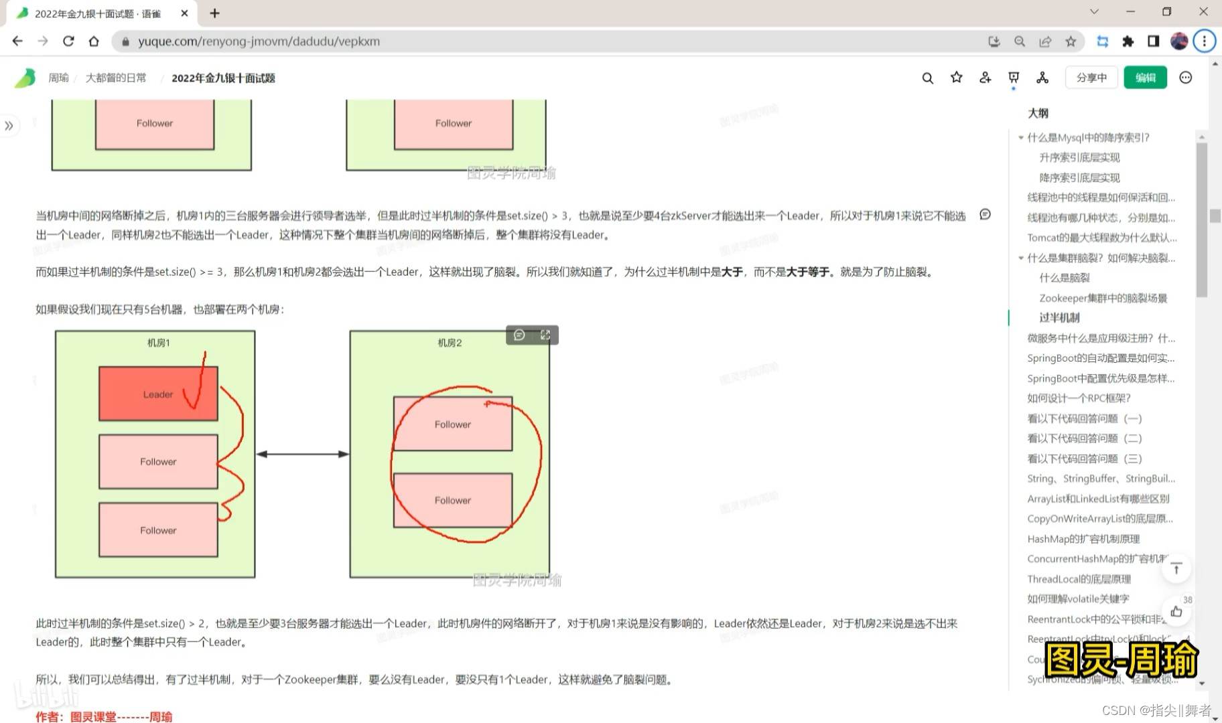Click the 分享中 button
The image size is (1222, 723).
(1091, 78)
